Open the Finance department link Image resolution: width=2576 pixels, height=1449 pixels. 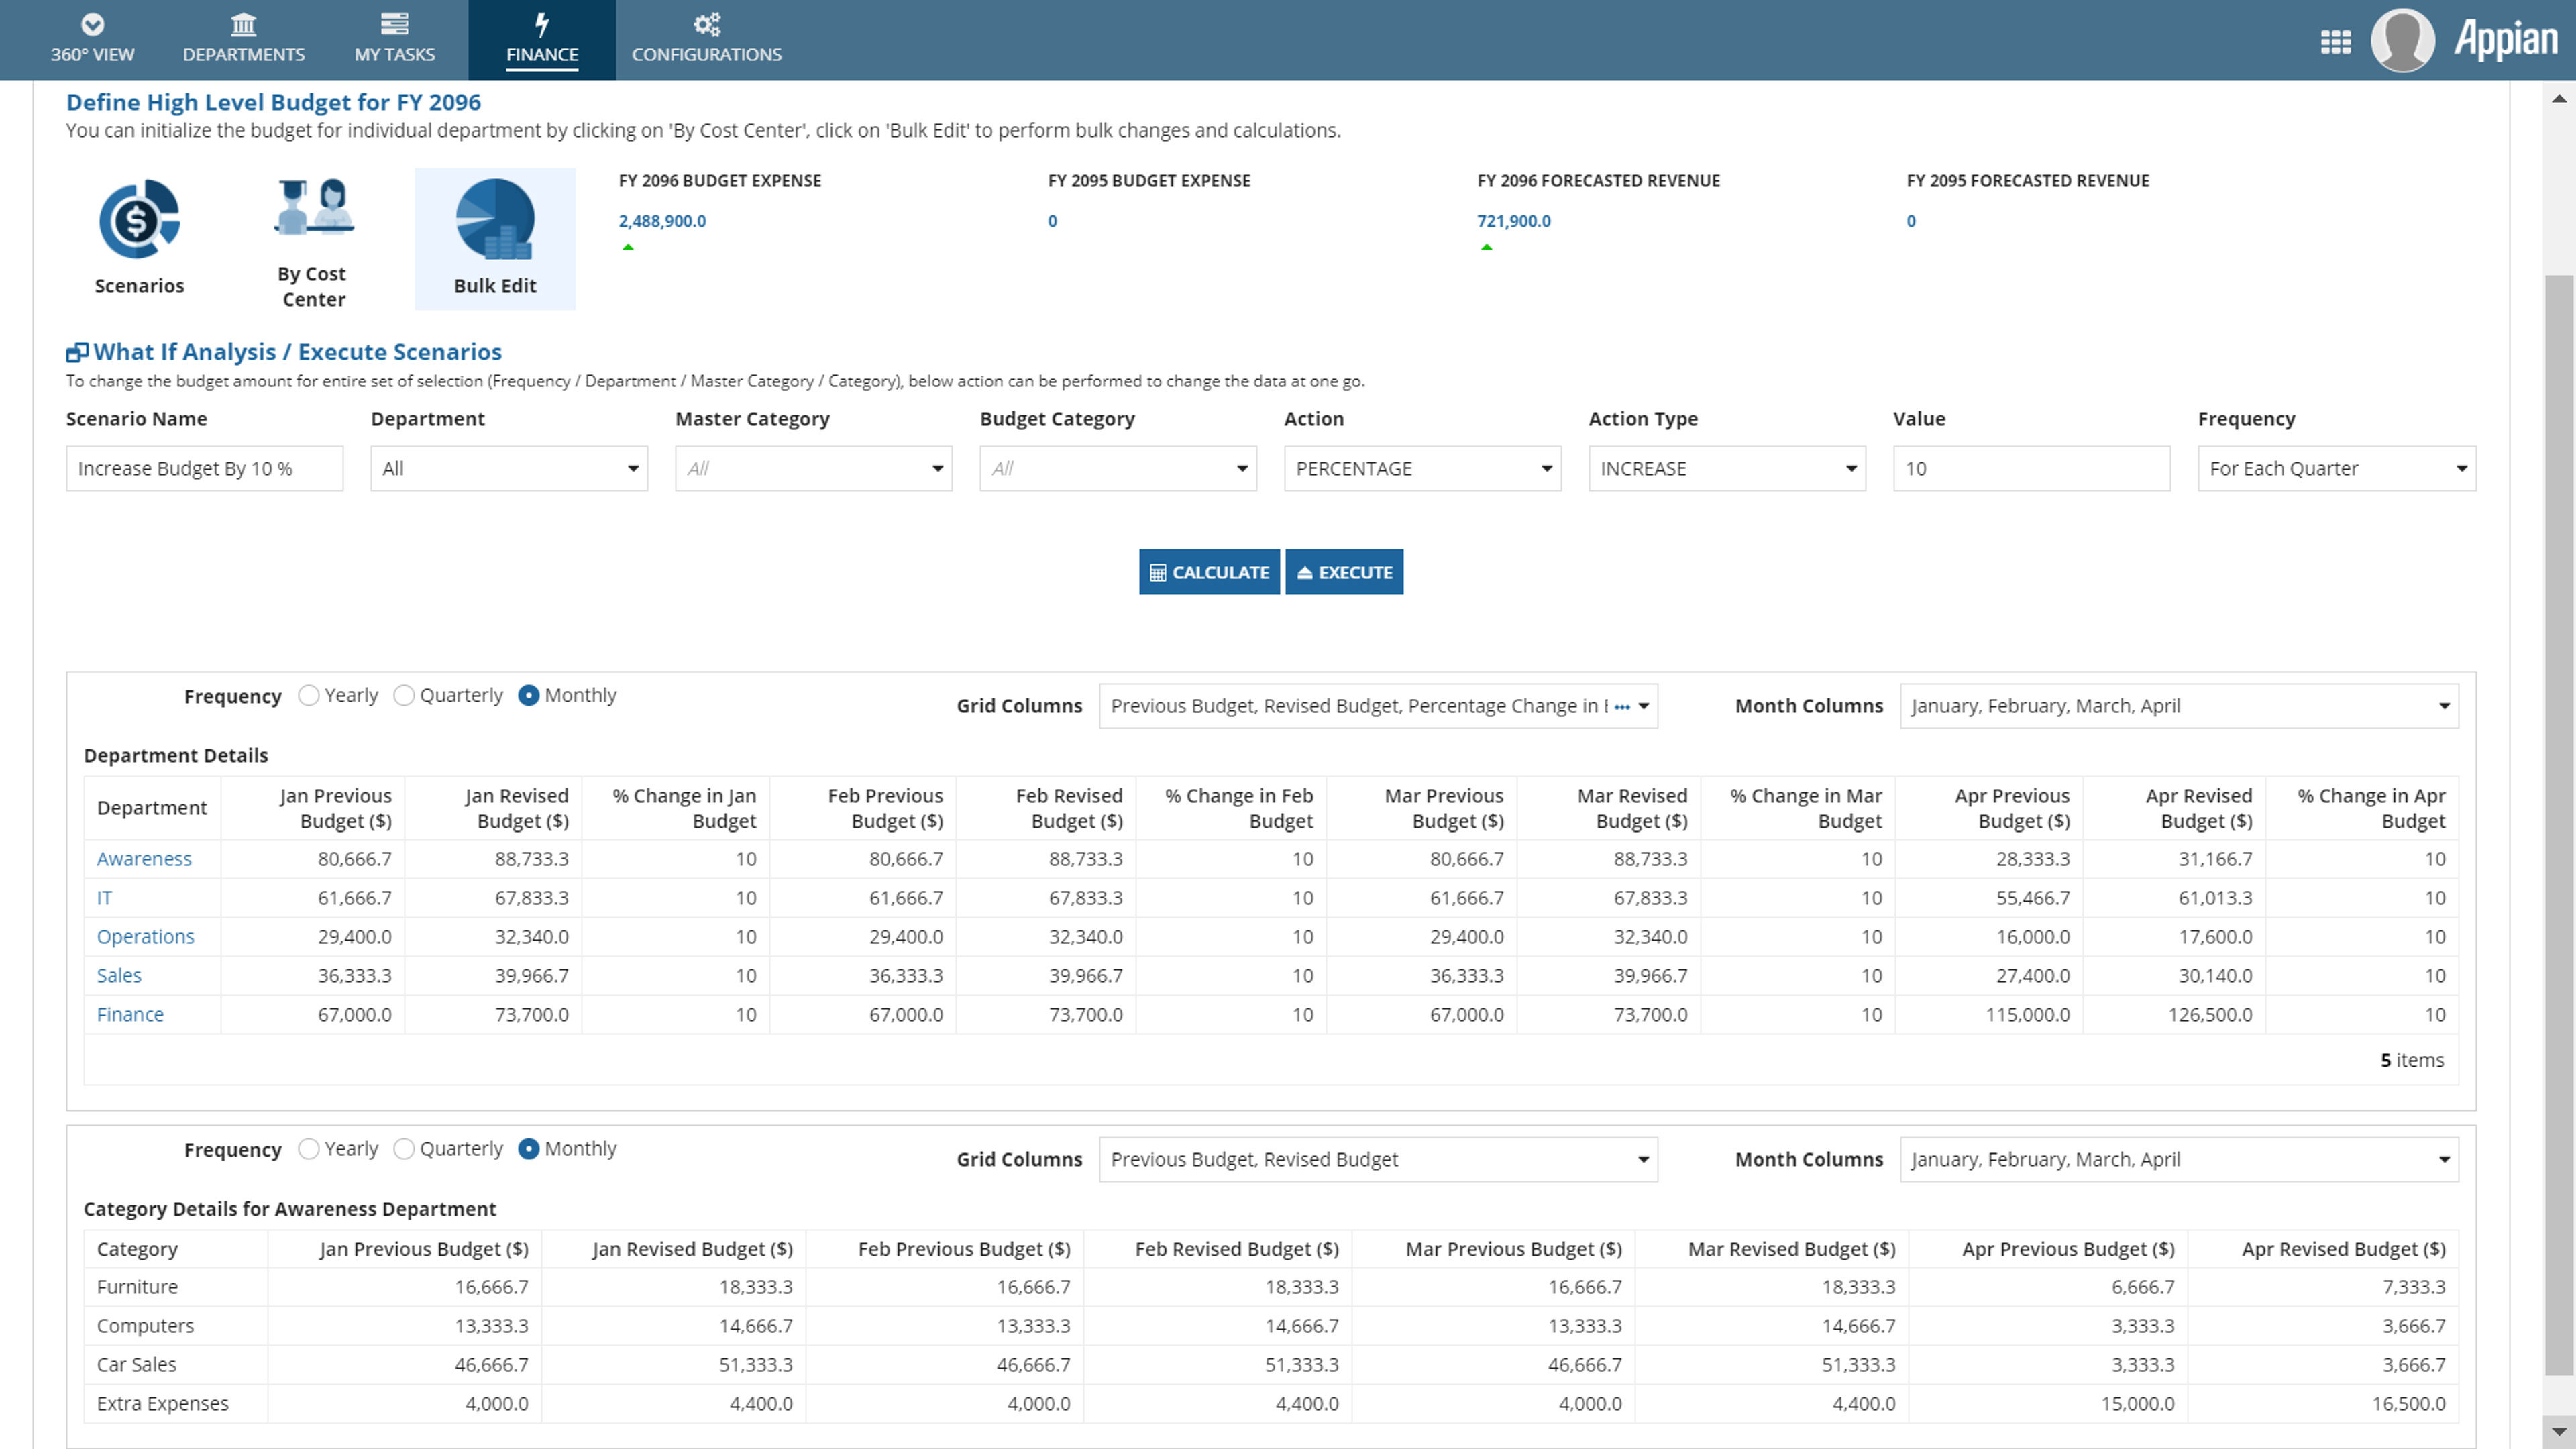pyautogui.click(x=130, y=1014)
